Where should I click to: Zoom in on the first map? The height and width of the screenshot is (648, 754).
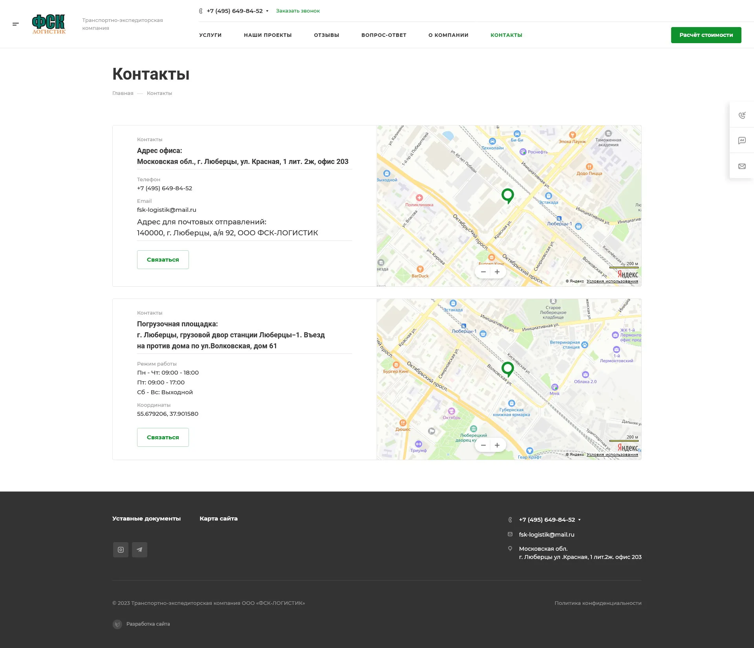tap(497, 272)
